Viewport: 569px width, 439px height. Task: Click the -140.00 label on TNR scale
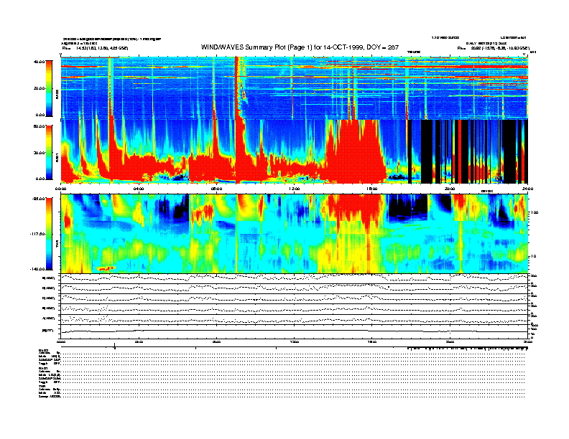pyautogui.click(x=37, y=269)
